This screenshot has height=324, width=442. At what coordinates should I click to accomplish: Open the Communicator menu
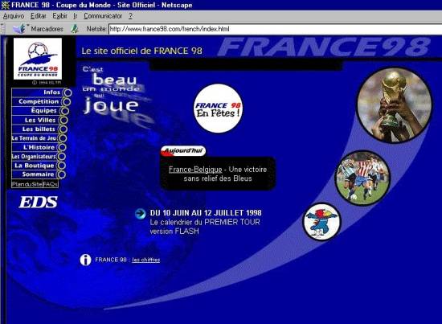(103, 16)
